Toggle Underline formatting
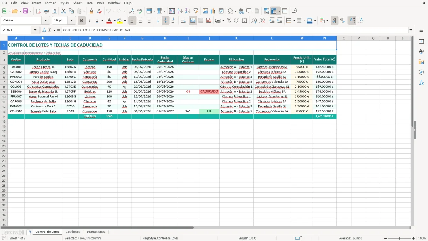 97,21
